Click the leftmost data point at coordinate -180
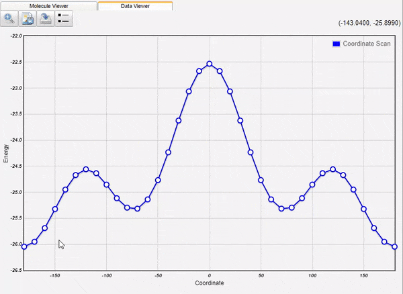 [24, 247]
